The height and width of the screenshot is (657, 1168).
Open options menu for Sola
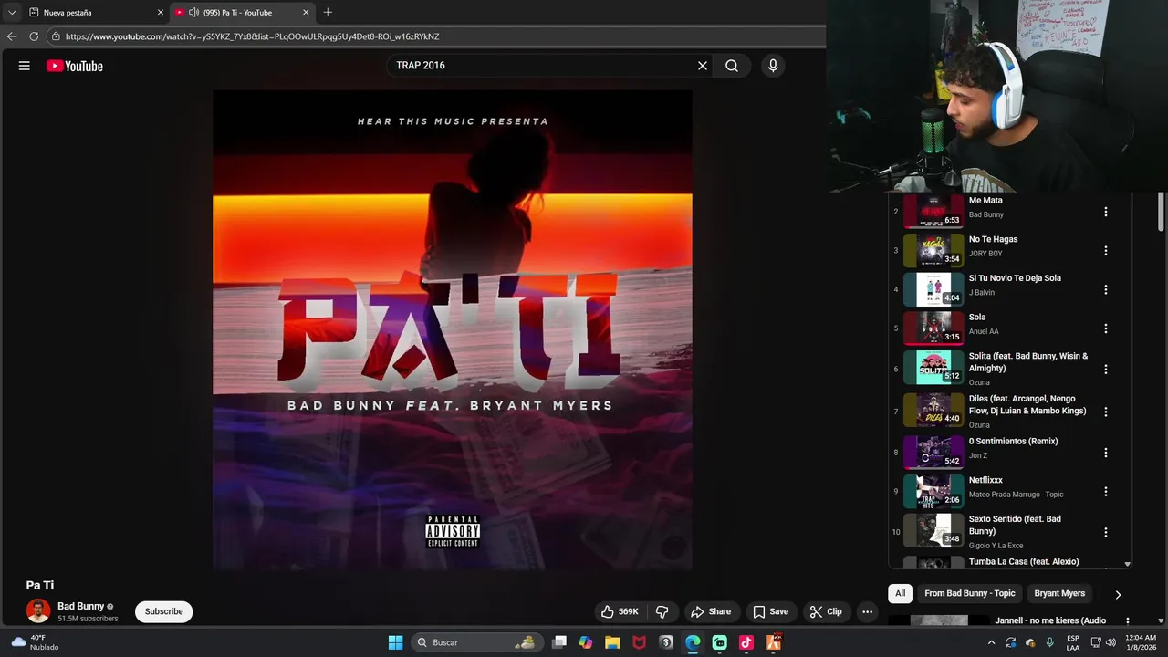tap(1105, 328)
